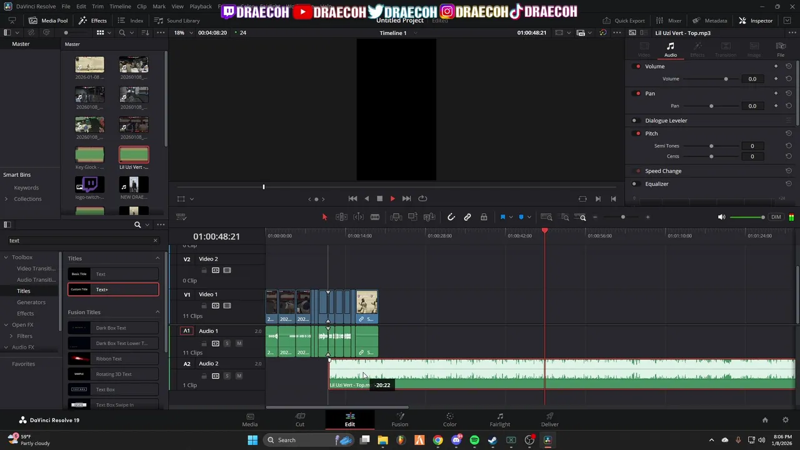800x450 pixels.
Task: Open the Spotify taskbar icon
Action: [474, 440]
